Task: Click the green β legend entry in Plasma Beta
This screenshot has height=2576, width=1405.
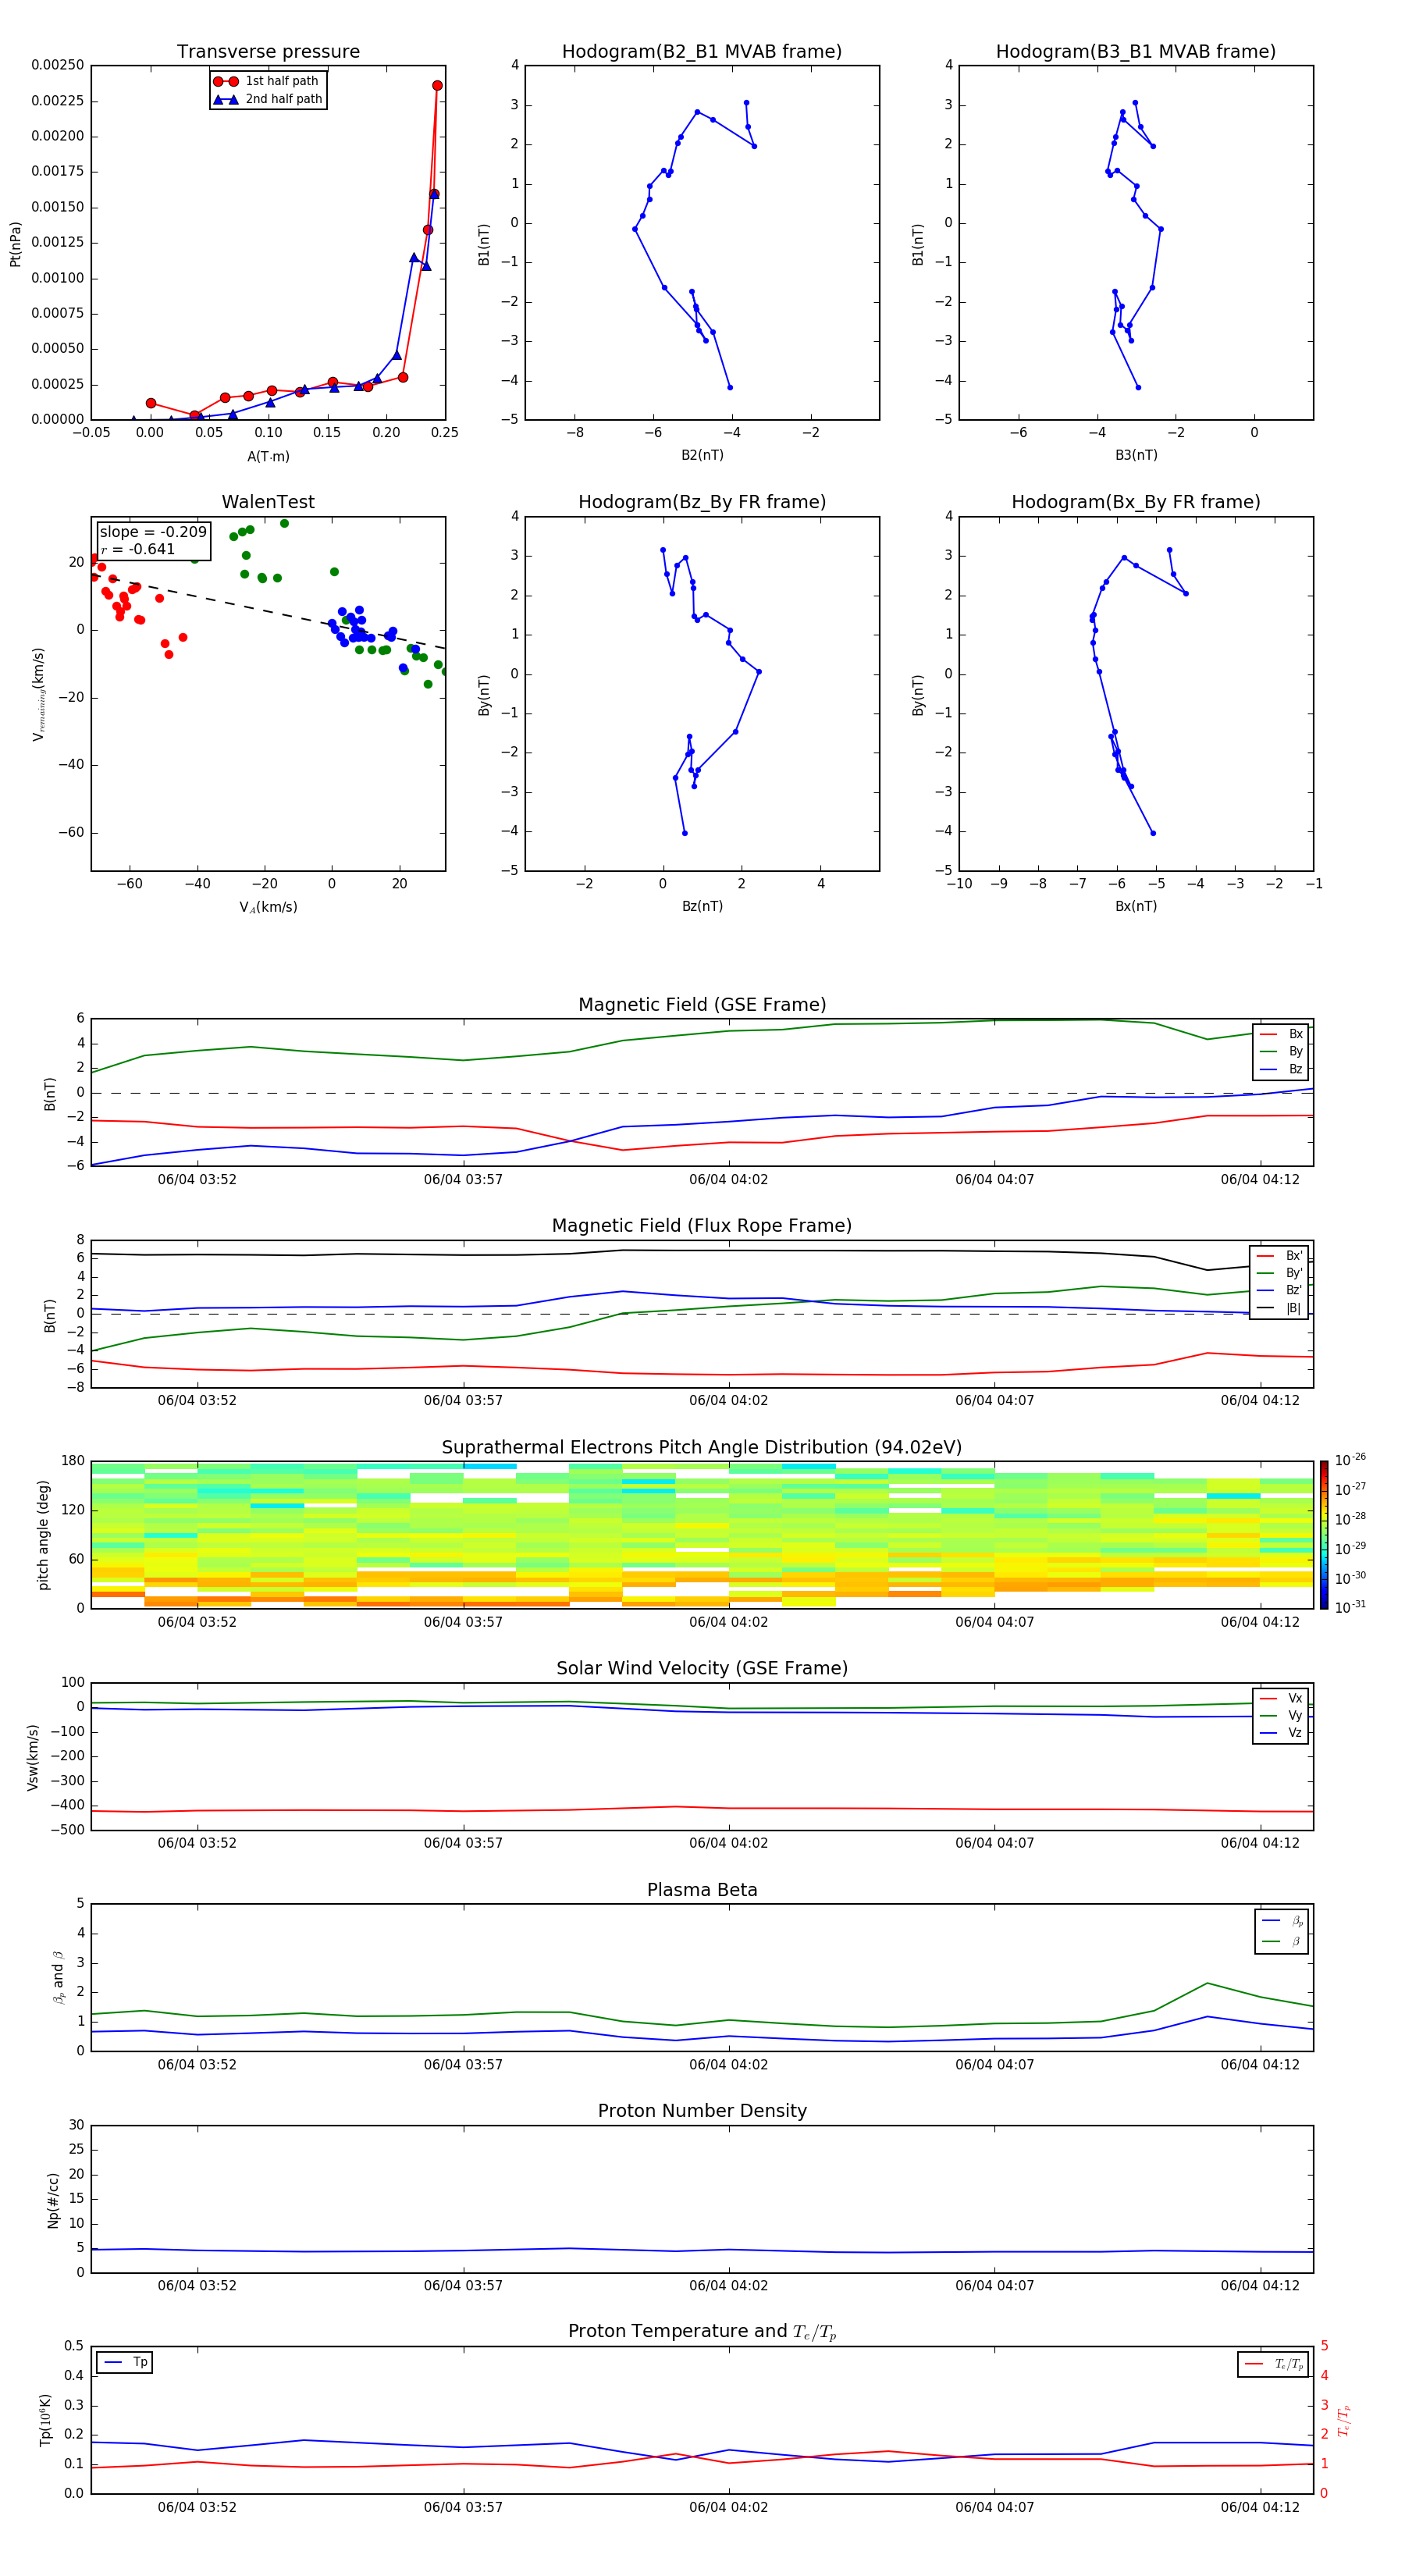Action: pyautogui.click(x=1282, y=1942)
